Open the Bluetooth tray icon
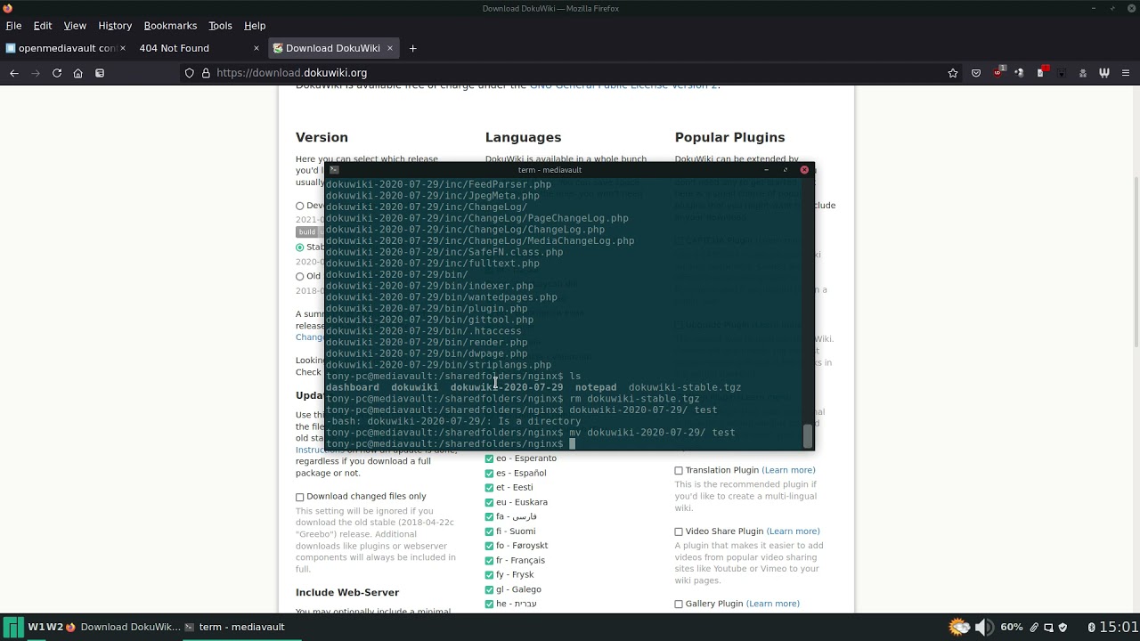1140x641 pixels. (x=1091, y=628)
